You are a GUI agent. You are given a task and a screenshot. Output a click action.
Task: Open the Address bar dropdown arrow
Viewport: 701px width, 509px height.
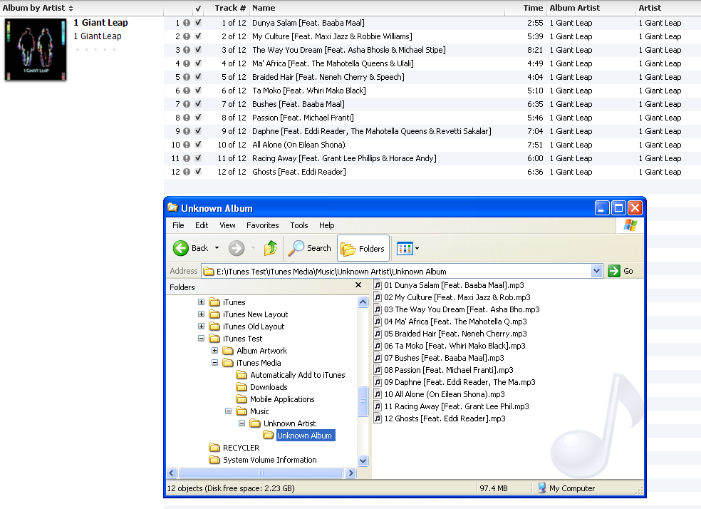pyautogui.click(x=596, y=271)
